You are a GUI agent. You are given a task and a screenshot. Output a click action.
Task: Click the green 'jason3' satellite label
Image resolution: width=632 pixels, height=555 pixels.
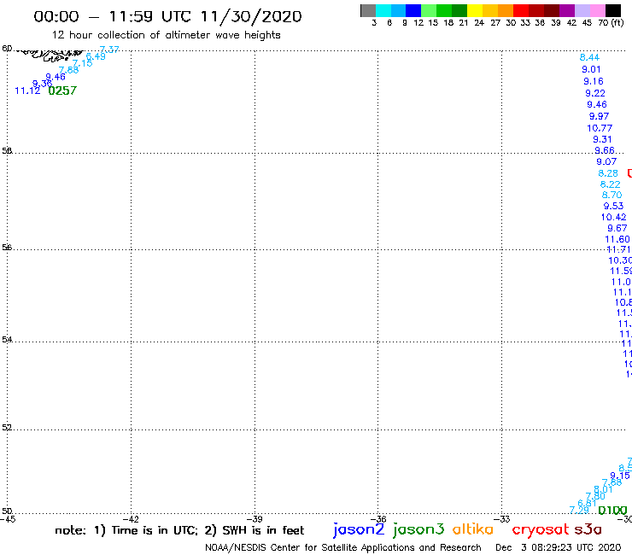pos(418,530)
